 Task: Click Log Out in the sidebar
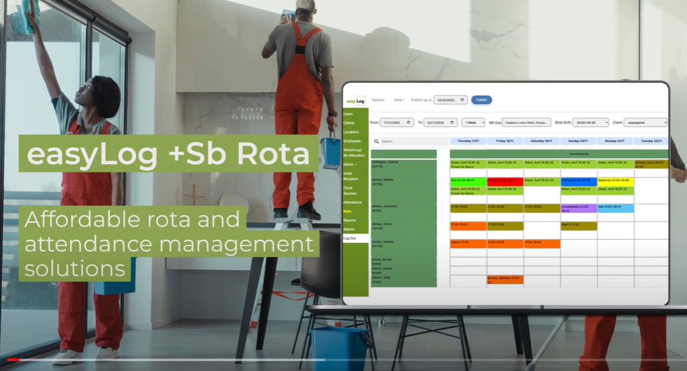coord(350,239)
